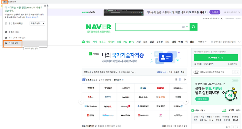Viewport: 242px width, 129px height.
Task: Open the 비밀번호찾기 link
Action: [x=208, y=64]
